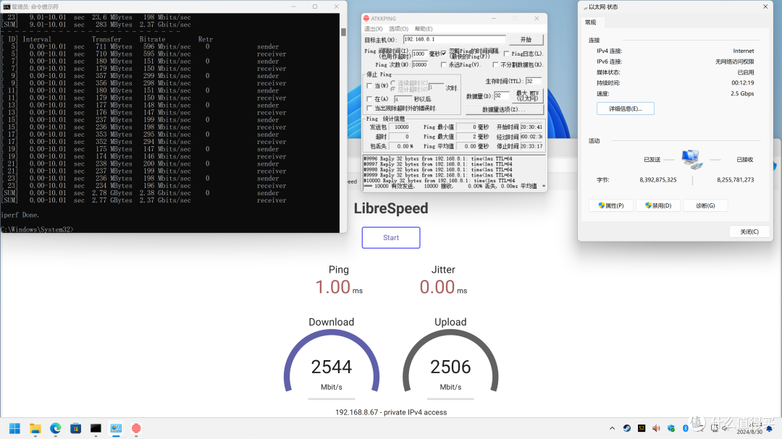Check stop on non-timeout errors checkbox
This screenshot has height=439, width=782.
(369, 108)
